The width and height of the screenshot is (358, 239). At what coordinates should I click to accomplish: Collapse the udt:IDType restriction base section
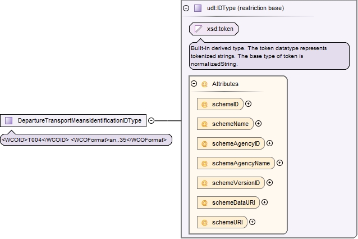186,8
